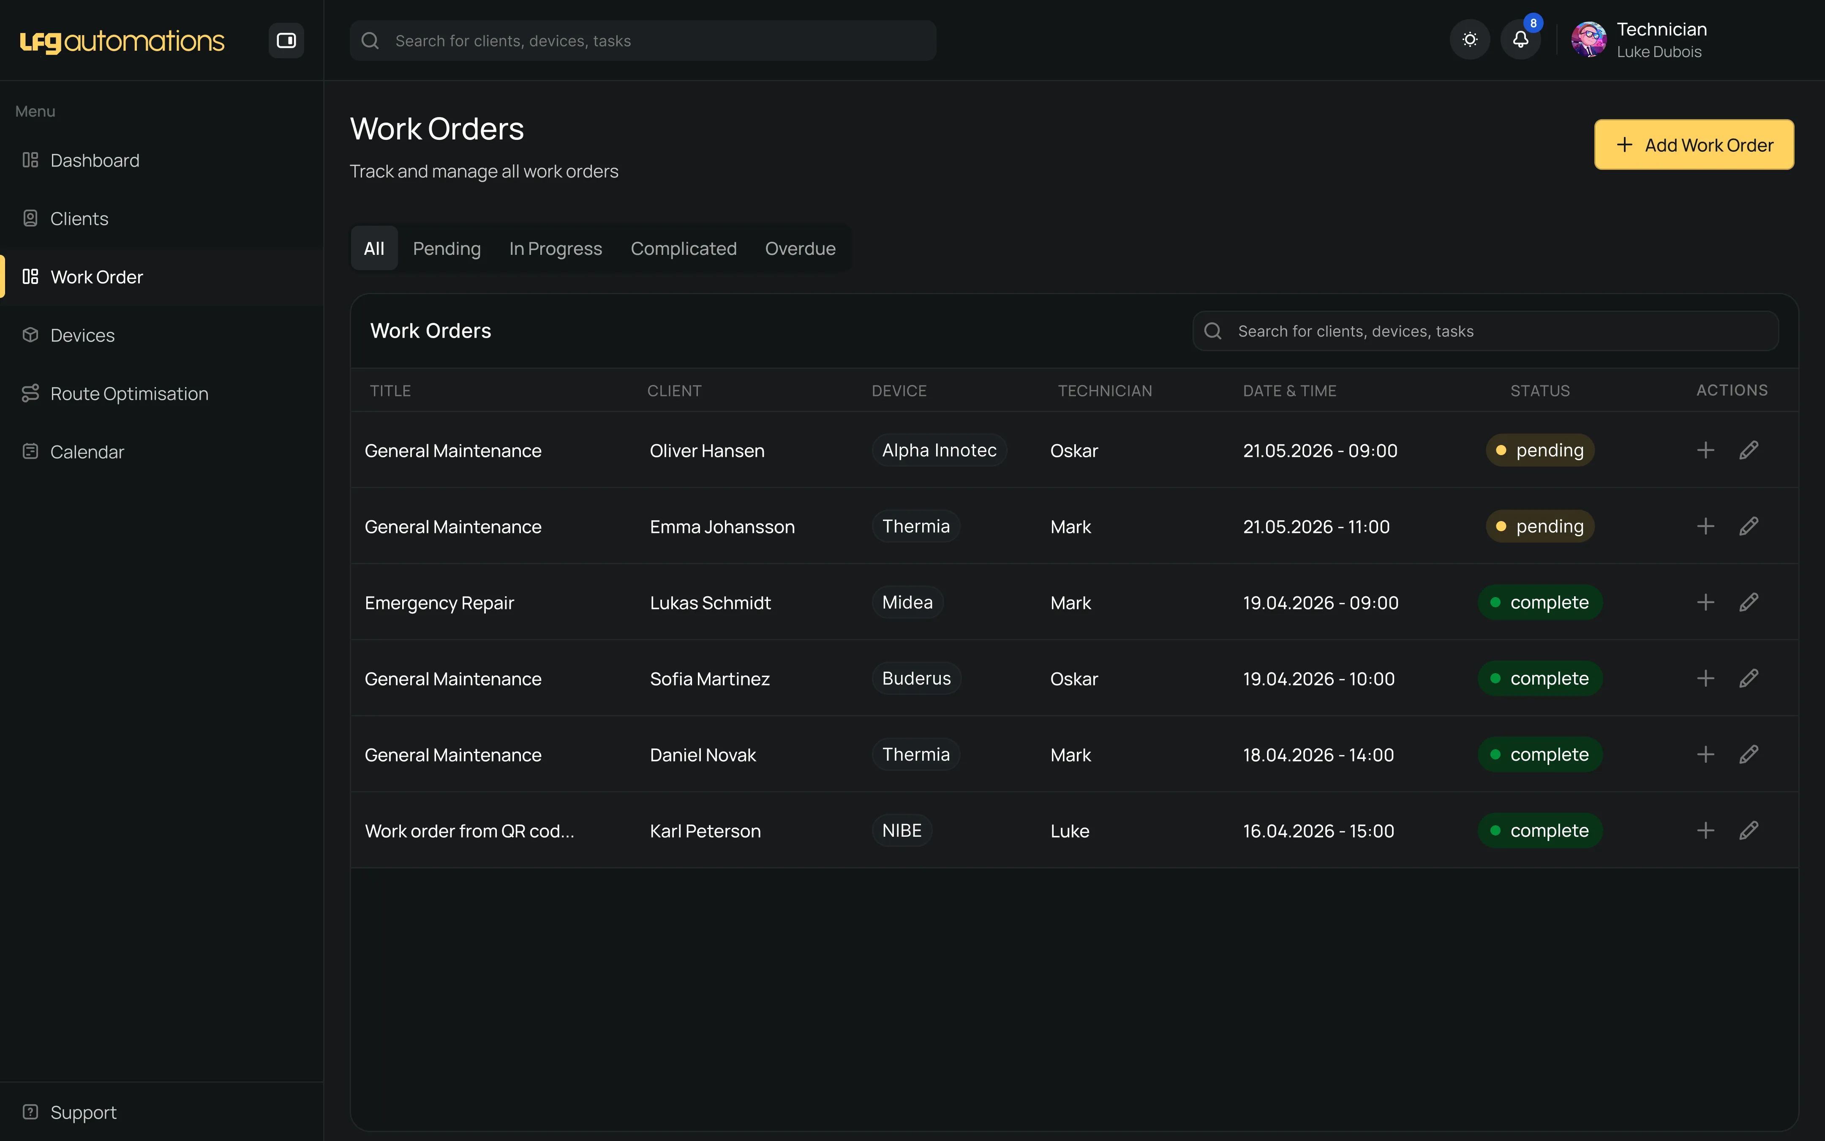Click plus icon for Karl Peterson row
The height and width of the screenshot is (1141, 1825).
1705,831
